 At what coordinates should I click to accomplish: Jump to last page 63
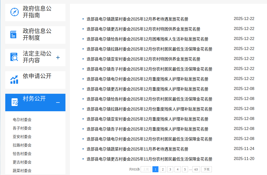196,169
